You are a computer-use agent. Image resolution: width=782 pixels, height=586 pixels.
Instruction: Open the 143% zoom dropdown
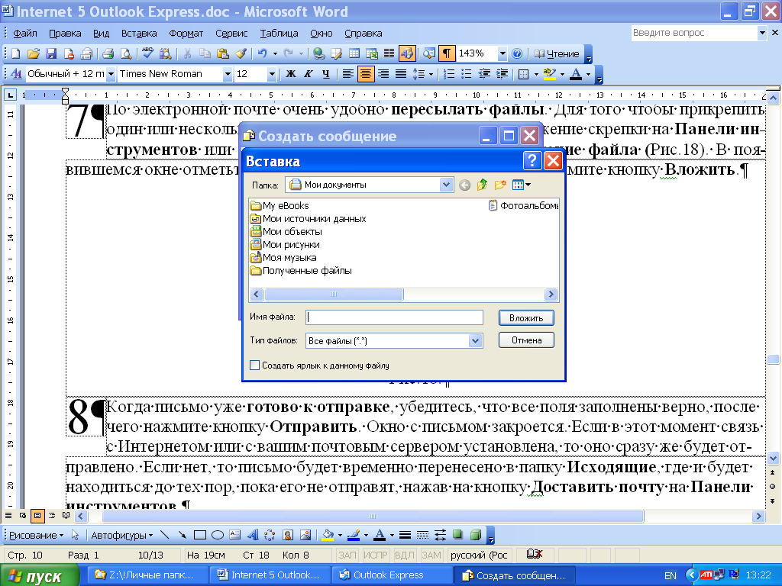click(x=502, y=53)
